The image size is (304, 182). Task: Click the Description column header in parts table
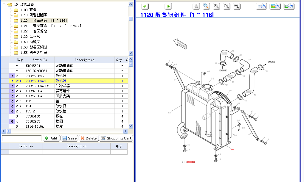tap(84, 60)
